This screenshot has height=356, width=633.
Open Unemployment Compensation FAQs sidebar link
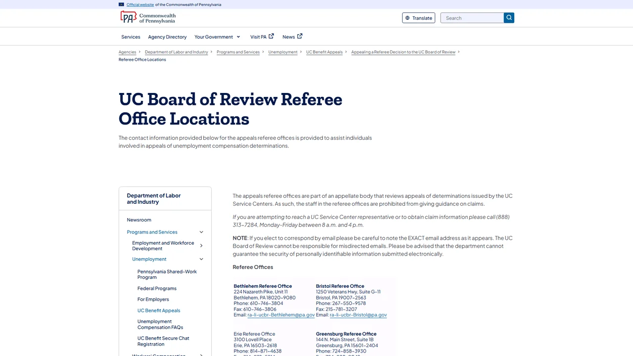coord(160,324)
